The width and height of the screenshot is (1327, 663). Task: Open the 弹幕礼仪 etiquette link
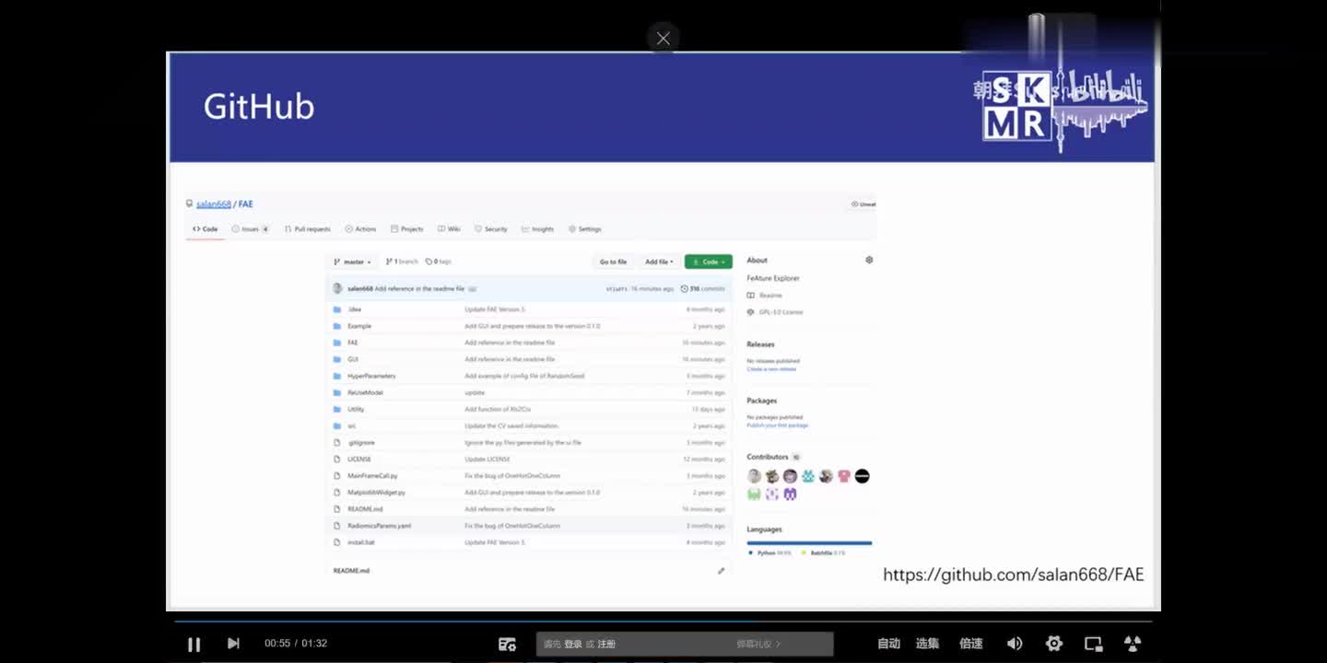758,644
